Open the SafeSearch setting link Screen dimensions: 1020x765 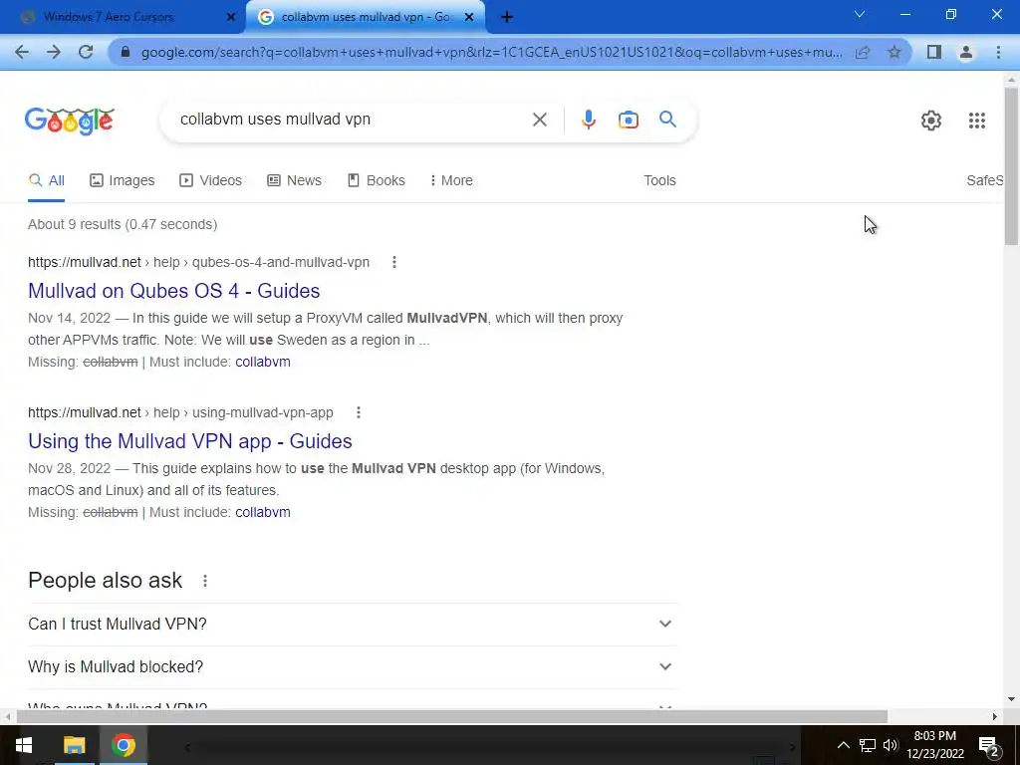pos(984,181)
